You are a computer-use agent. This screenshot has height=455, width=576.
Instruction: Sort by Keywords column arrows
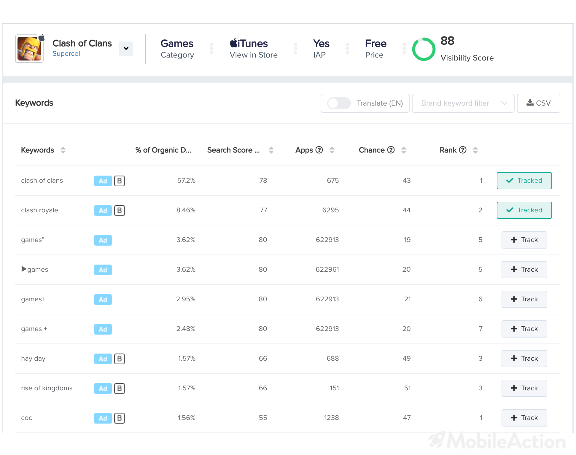63,150
